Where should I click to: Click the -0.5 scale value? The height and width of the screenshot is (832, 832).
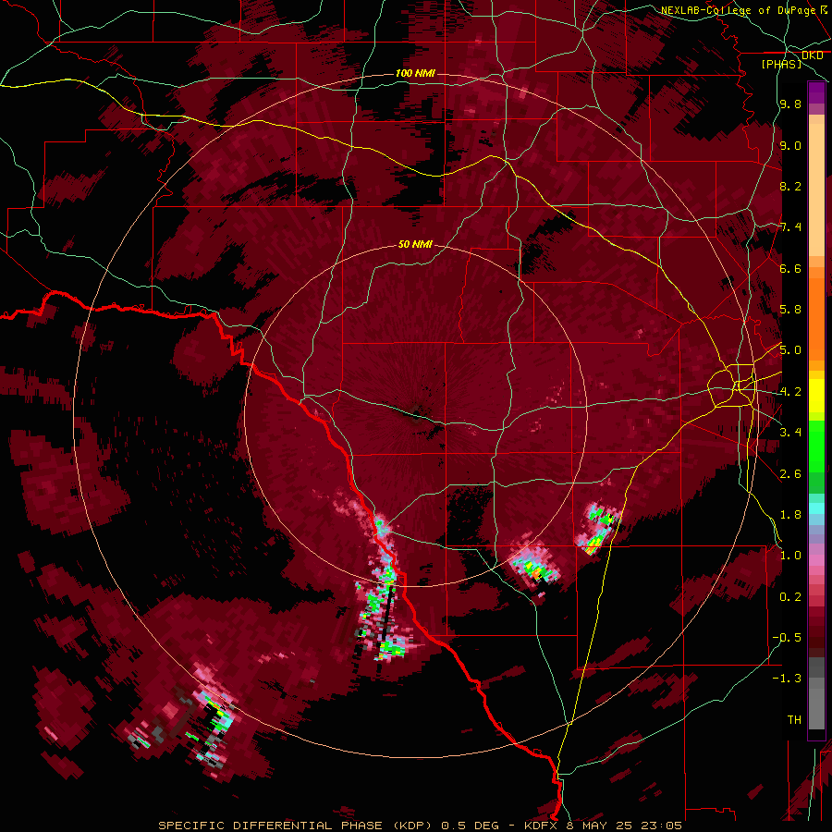pos(788,638)
